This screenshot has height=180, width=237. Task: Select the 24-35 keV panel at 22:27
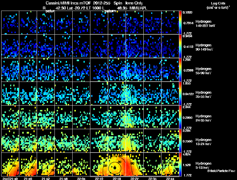click(x=135, y=117)
